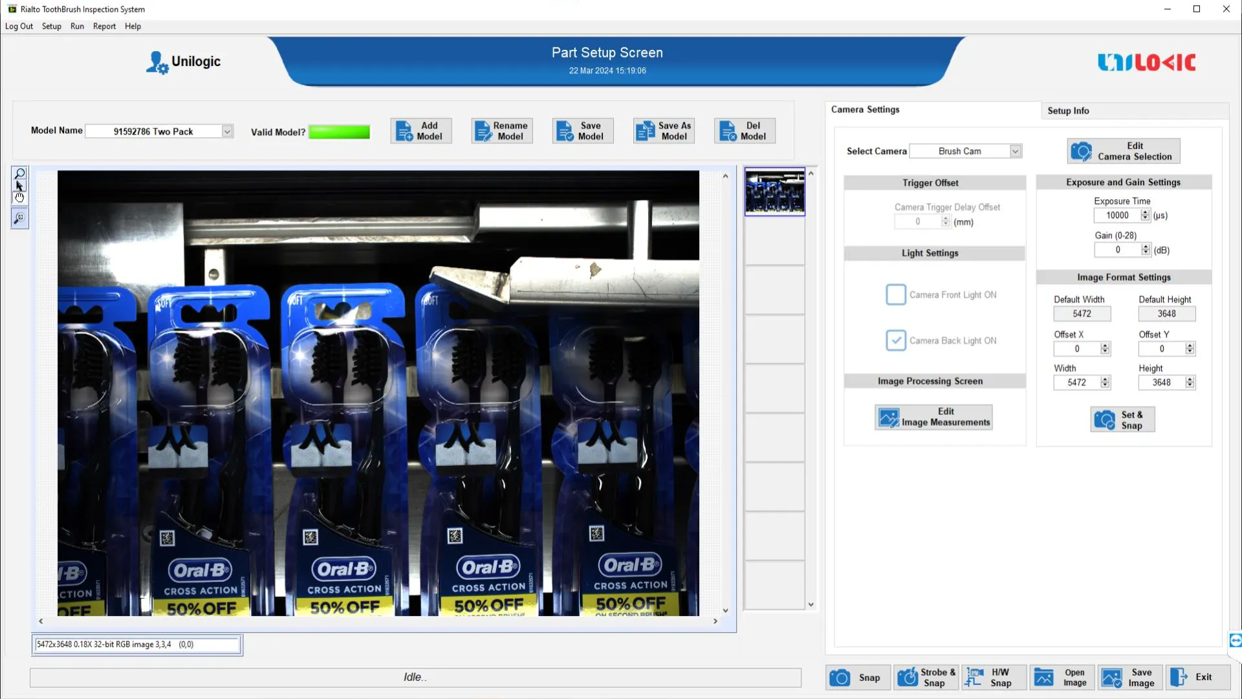
Task: Uncheck Camera Back Light ON
Action: [x=896, y=340]
